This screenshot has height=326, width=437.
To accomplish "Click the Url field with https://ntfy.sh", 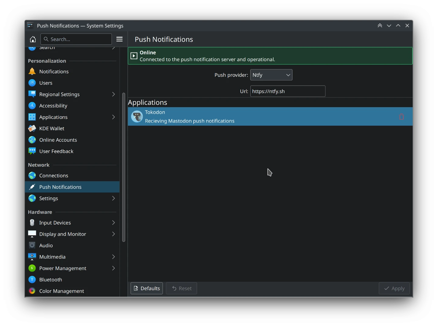I will (288, 91).
